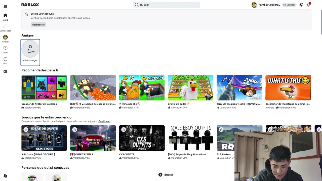Open the Torre de escalada y salto thumbnail
The height and width of the screenshot is (181, 322).
point(239,88)
